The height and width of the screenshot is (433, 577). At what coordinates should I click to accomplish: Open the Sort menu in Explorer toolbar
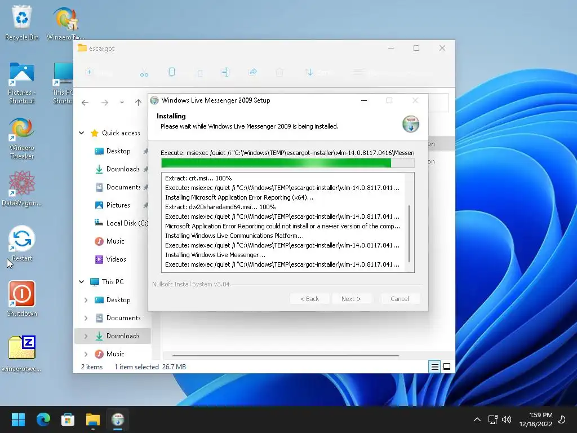click(x=319, y=73)
